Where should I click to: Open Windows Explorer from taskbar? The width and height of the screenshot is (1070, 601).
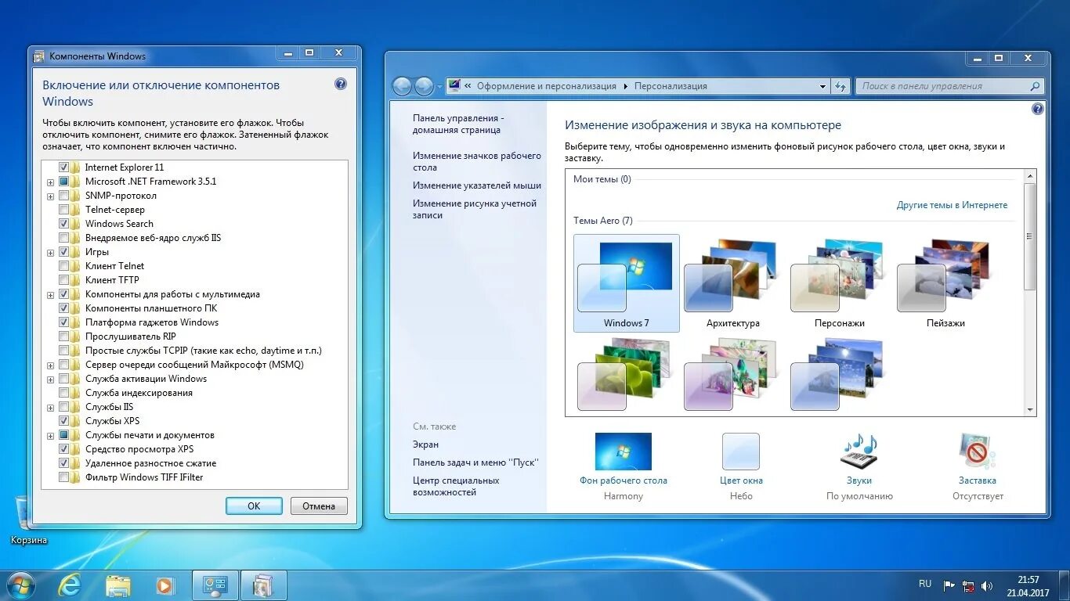(x=118, y=585)
